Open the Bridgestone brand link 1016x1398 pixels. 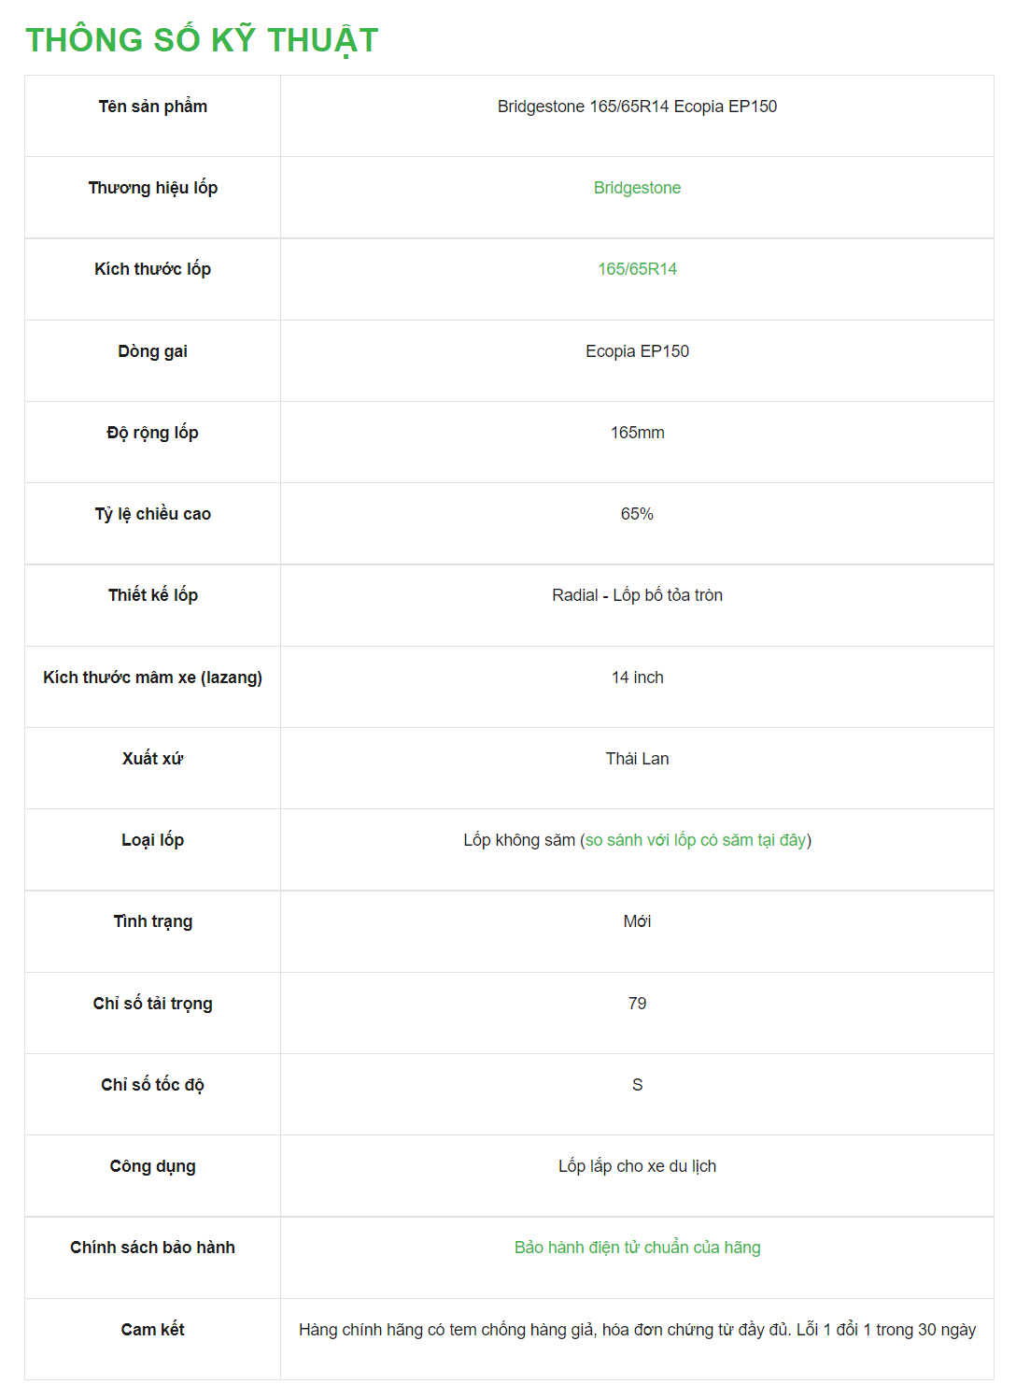pyautogui.click(x=637, y=188)
